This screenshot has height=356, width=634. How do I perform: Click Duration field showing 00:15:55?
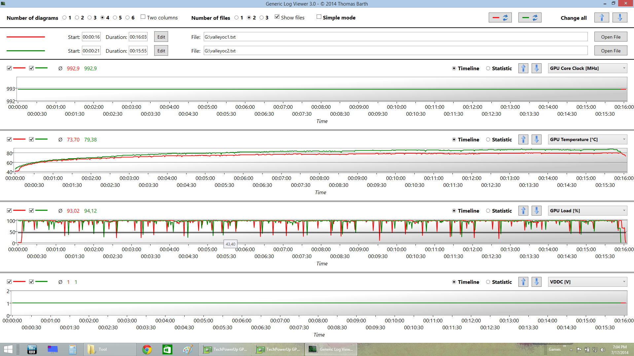138,51
